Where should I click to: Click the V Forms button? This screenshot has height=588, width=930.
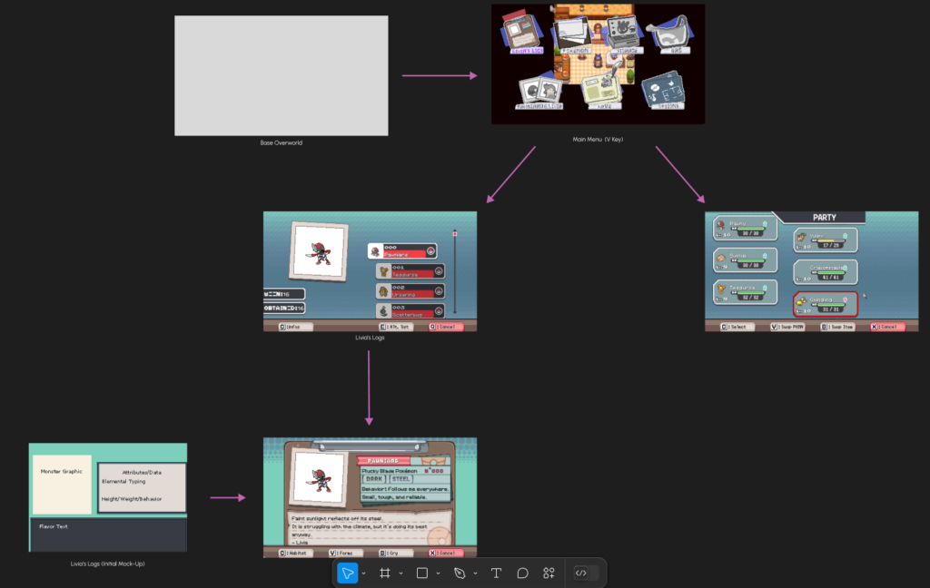click(345, 553)
